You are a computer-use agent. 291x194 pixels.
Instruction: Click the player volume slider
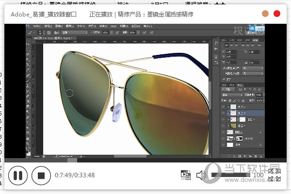click(x=231, y=175)
